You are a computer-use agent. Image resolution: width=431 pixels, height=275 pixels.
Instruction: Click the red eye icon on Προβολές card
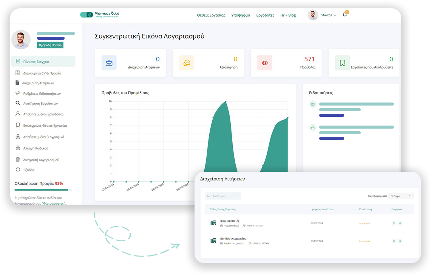(x=264, y=63)
